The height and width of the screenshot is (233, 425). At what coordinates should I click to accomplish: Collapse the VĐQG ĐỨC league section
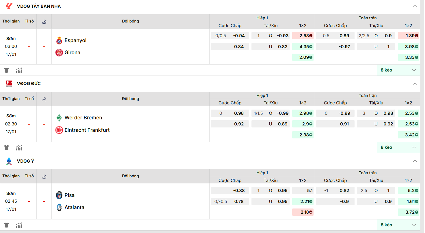[x=415, y=84]
